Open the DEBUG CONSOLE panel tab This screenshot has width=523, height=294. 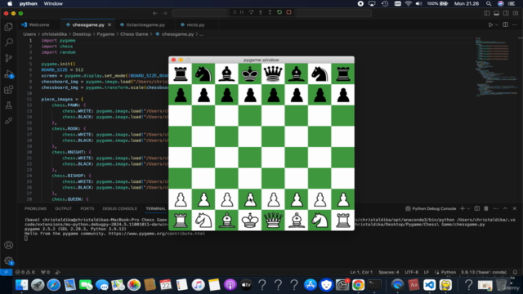click(x=120, y=208)
